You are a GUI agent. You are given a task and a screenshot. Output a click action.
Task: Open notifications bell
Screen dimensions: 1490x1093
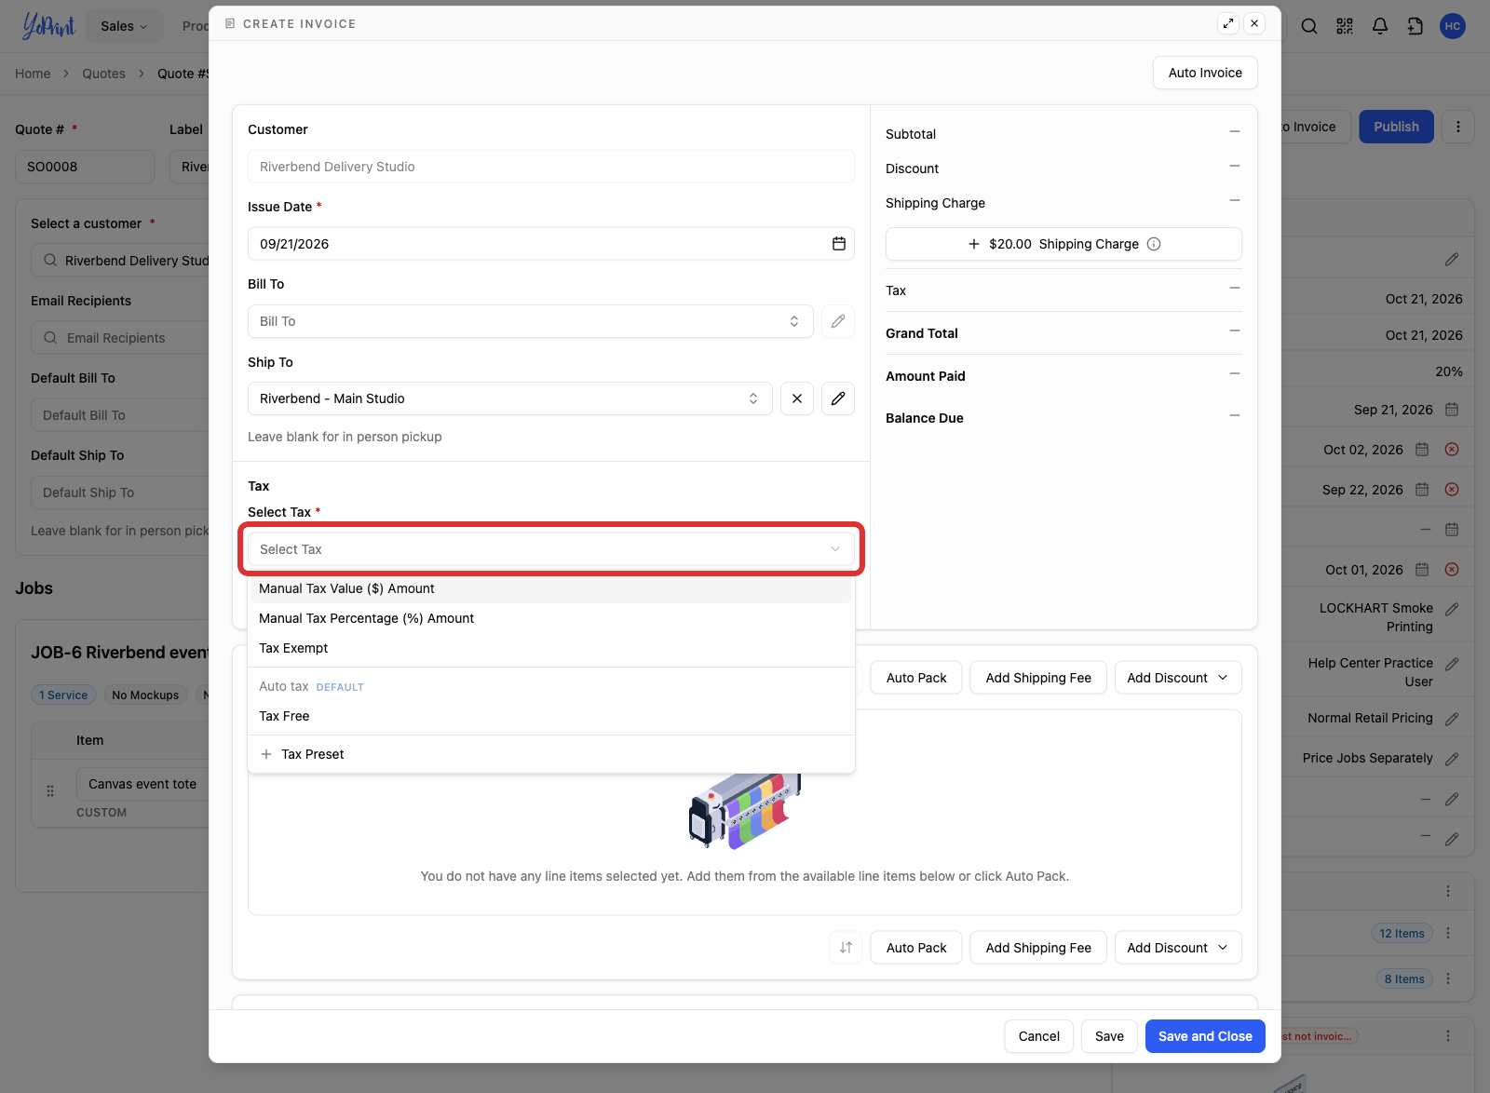tap(1380, 26)
